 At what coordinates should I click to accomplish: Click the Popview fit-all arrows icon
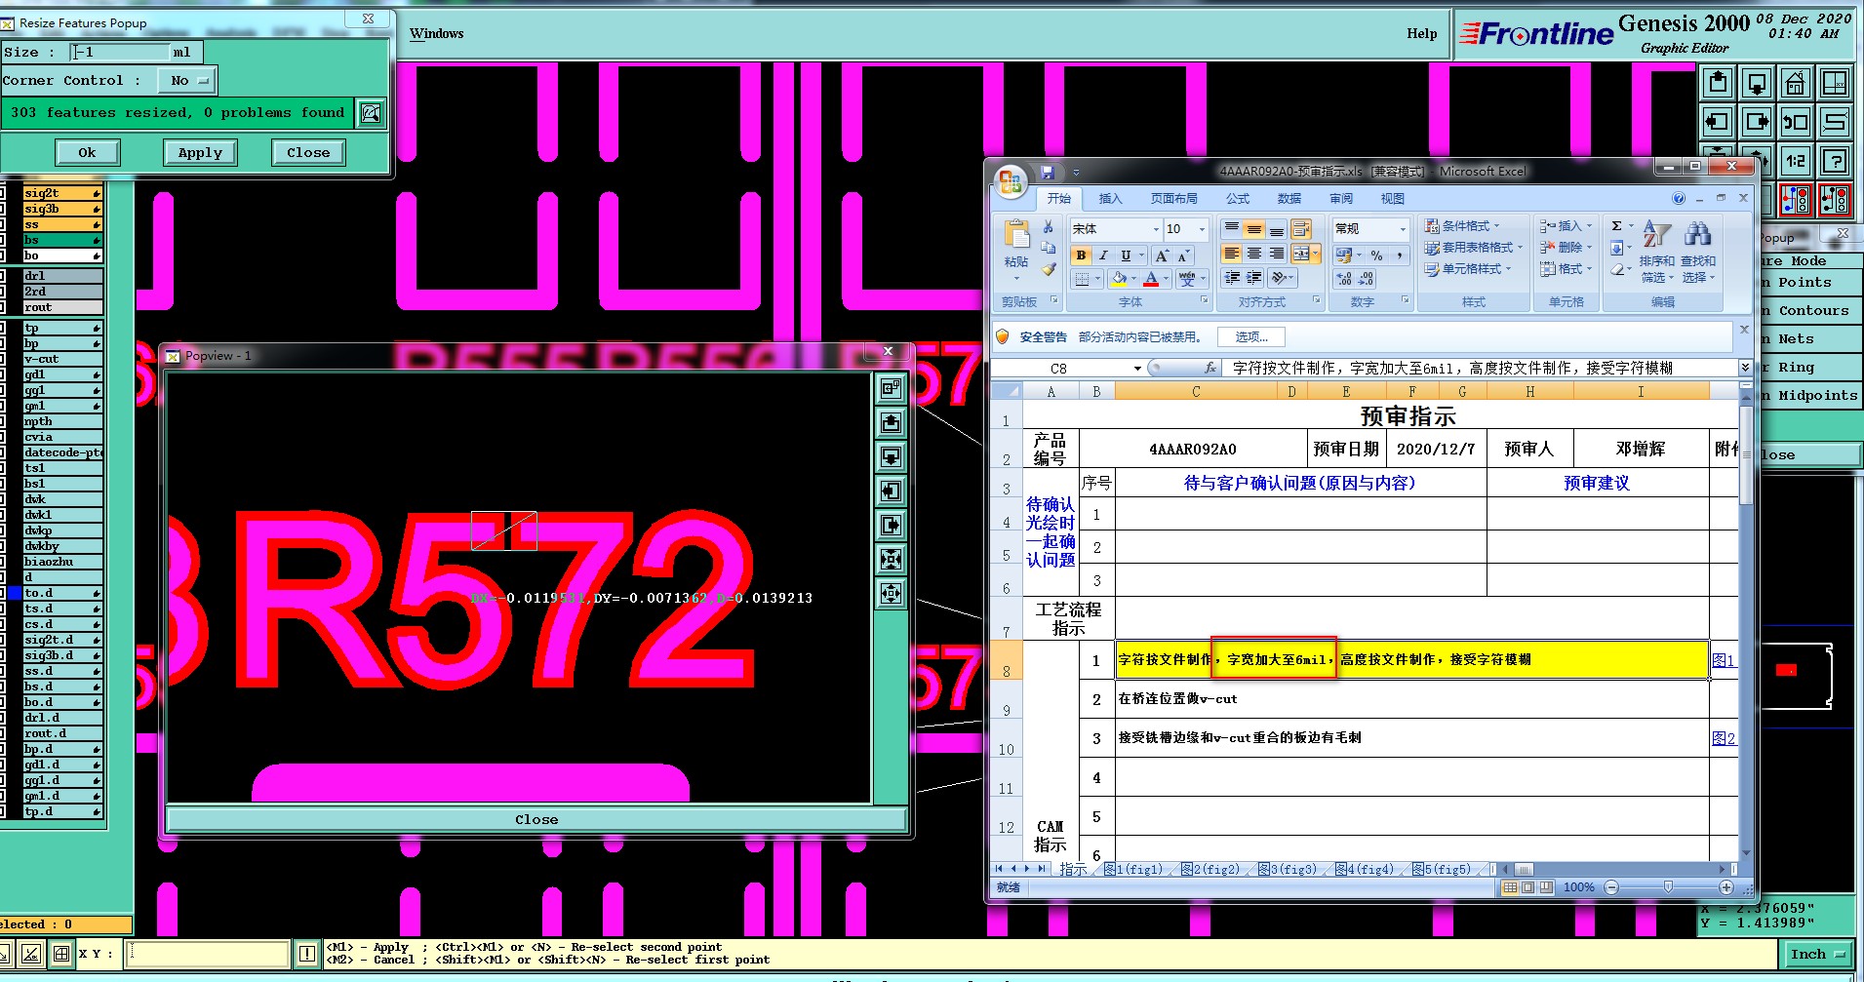pyautogui.click(x=891, y=559)
